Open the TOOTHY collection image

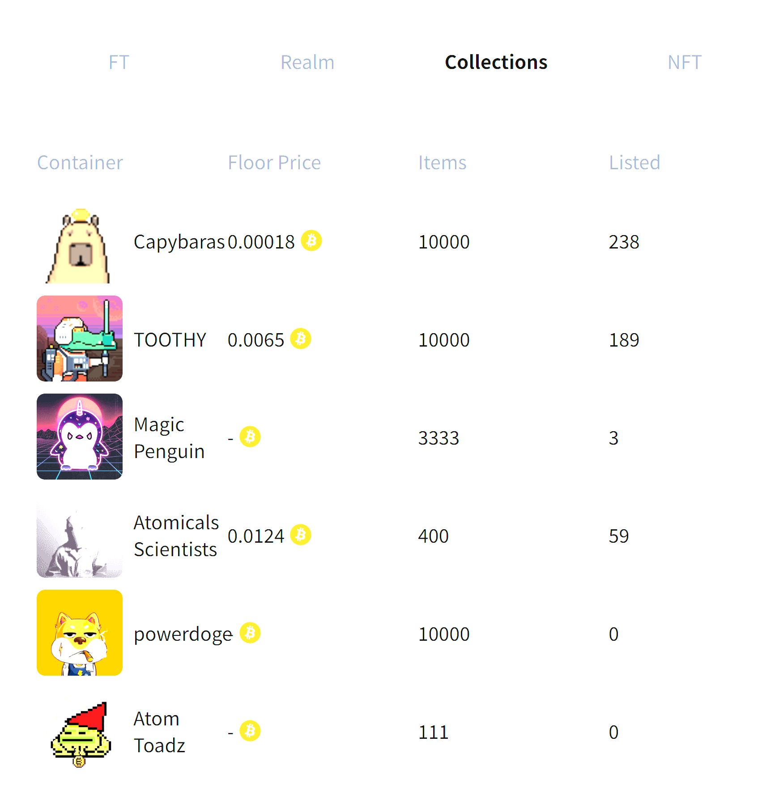point(80,339)
